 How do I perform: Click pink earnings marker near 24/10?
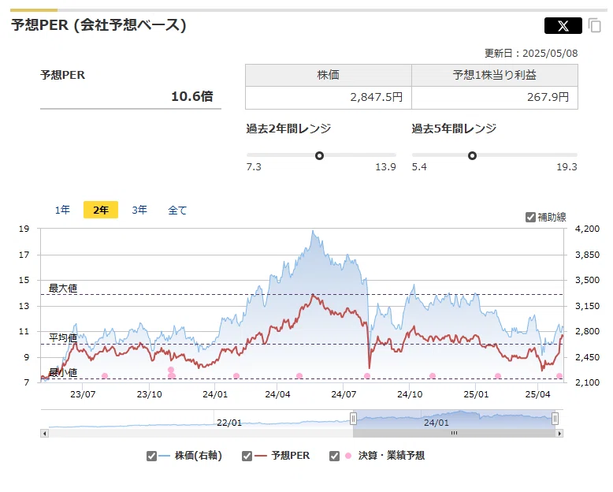pos(433,376)
